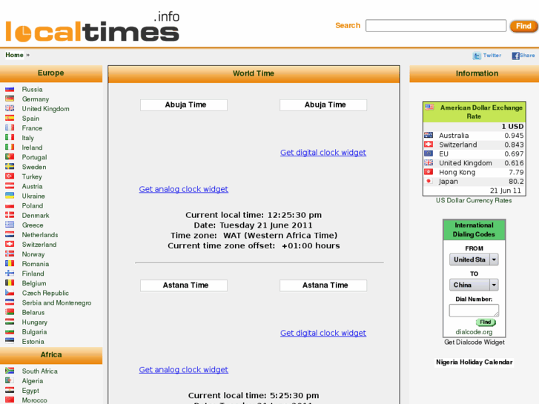Click the France flag icon
Image resolution: width=539 pixels, height=404 pixels.
(x=10, y=128)
